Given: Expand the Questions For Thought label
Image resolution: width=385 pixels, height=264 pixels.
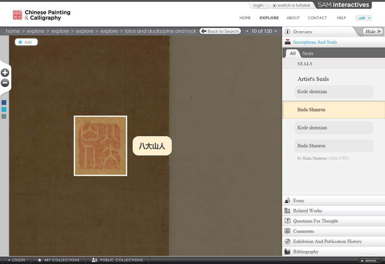Looking at the screenshot, I should (x=316, y=221).
